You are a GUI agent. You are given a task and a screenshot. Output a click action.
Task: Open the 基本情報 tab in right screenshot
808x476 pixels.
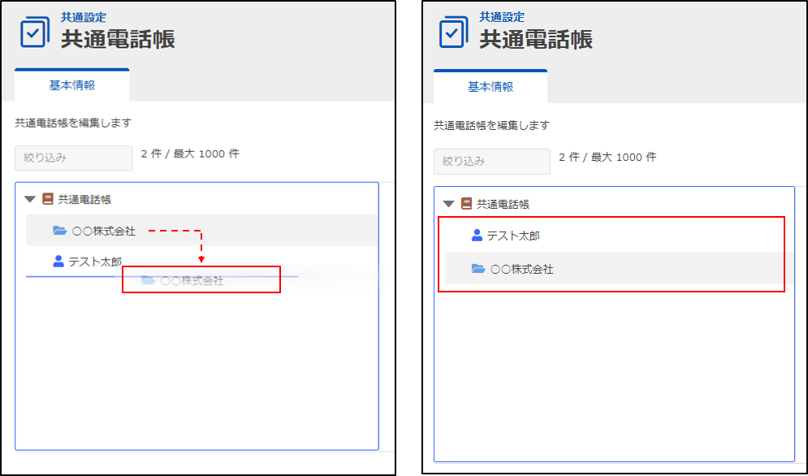pos(490,87)
